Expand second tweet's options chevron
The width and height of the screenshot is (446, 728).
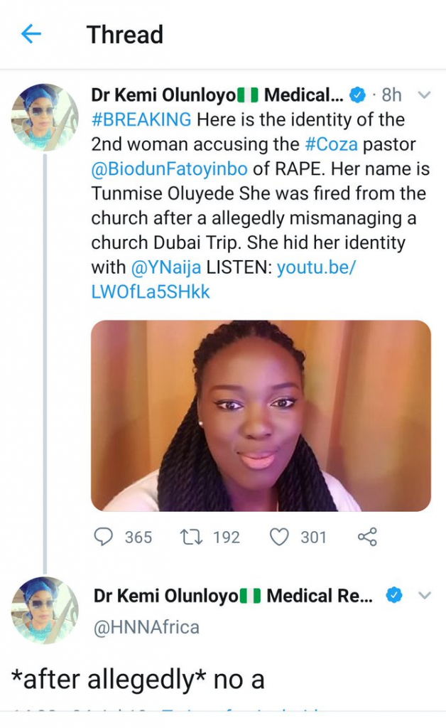pos(424,596)
